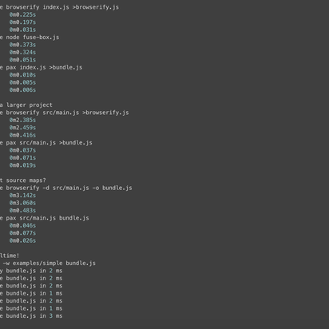Select the timing value 0m3.142s
Image resolution: width=329 pixels, height=329 pixels.
[22, 196]
